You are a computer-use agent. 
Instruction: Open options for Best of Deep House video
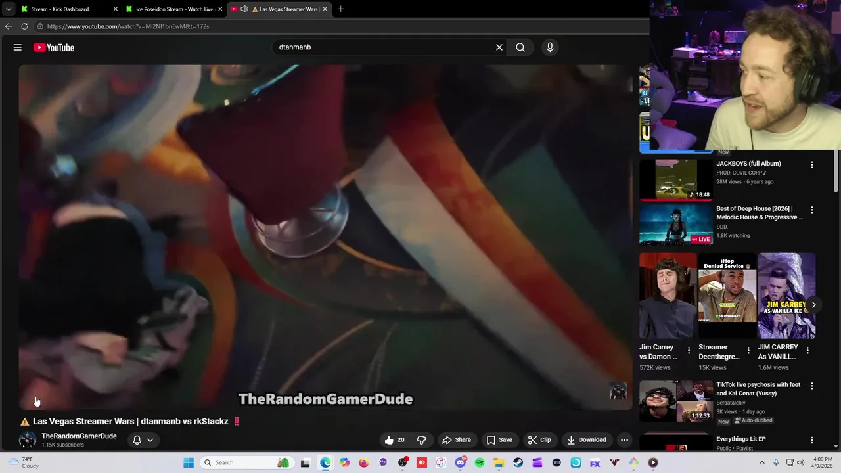[x=812, y=210]
